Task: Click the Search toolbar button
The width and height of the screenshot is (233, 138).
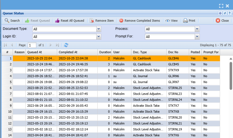Action: pos(12,21)
